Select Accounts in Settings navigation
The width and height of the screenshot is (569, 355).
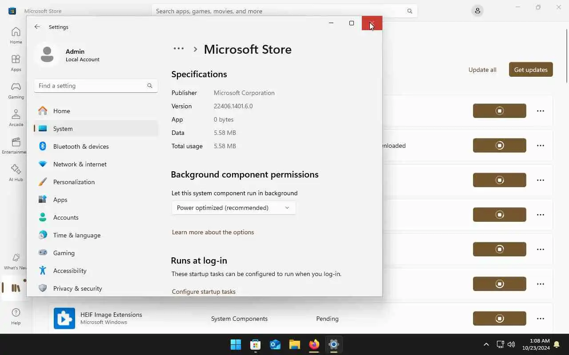(96, 217)
